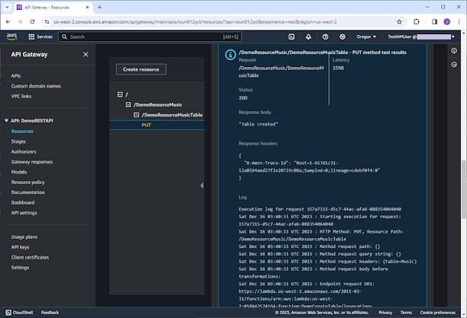
Task: Click the resource panel resize handle
Action: (202, 186)
